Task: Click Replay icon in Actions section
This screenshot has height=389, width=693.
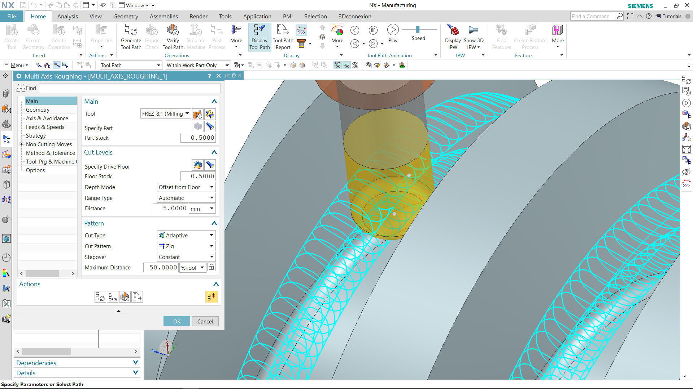Action: click(x=112, y=297)
